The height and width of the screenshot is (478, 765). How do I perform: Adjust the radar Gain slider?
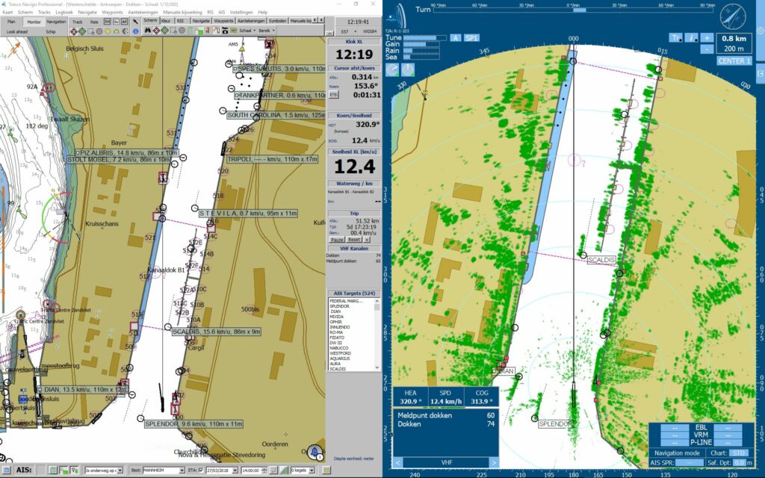tap(421, 44)
